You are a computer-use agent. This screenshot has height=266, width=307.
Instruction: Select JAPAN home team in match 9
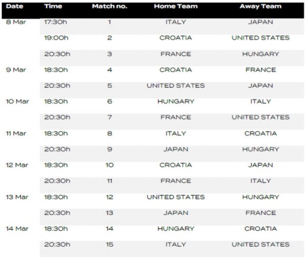[x=176, y=149]
